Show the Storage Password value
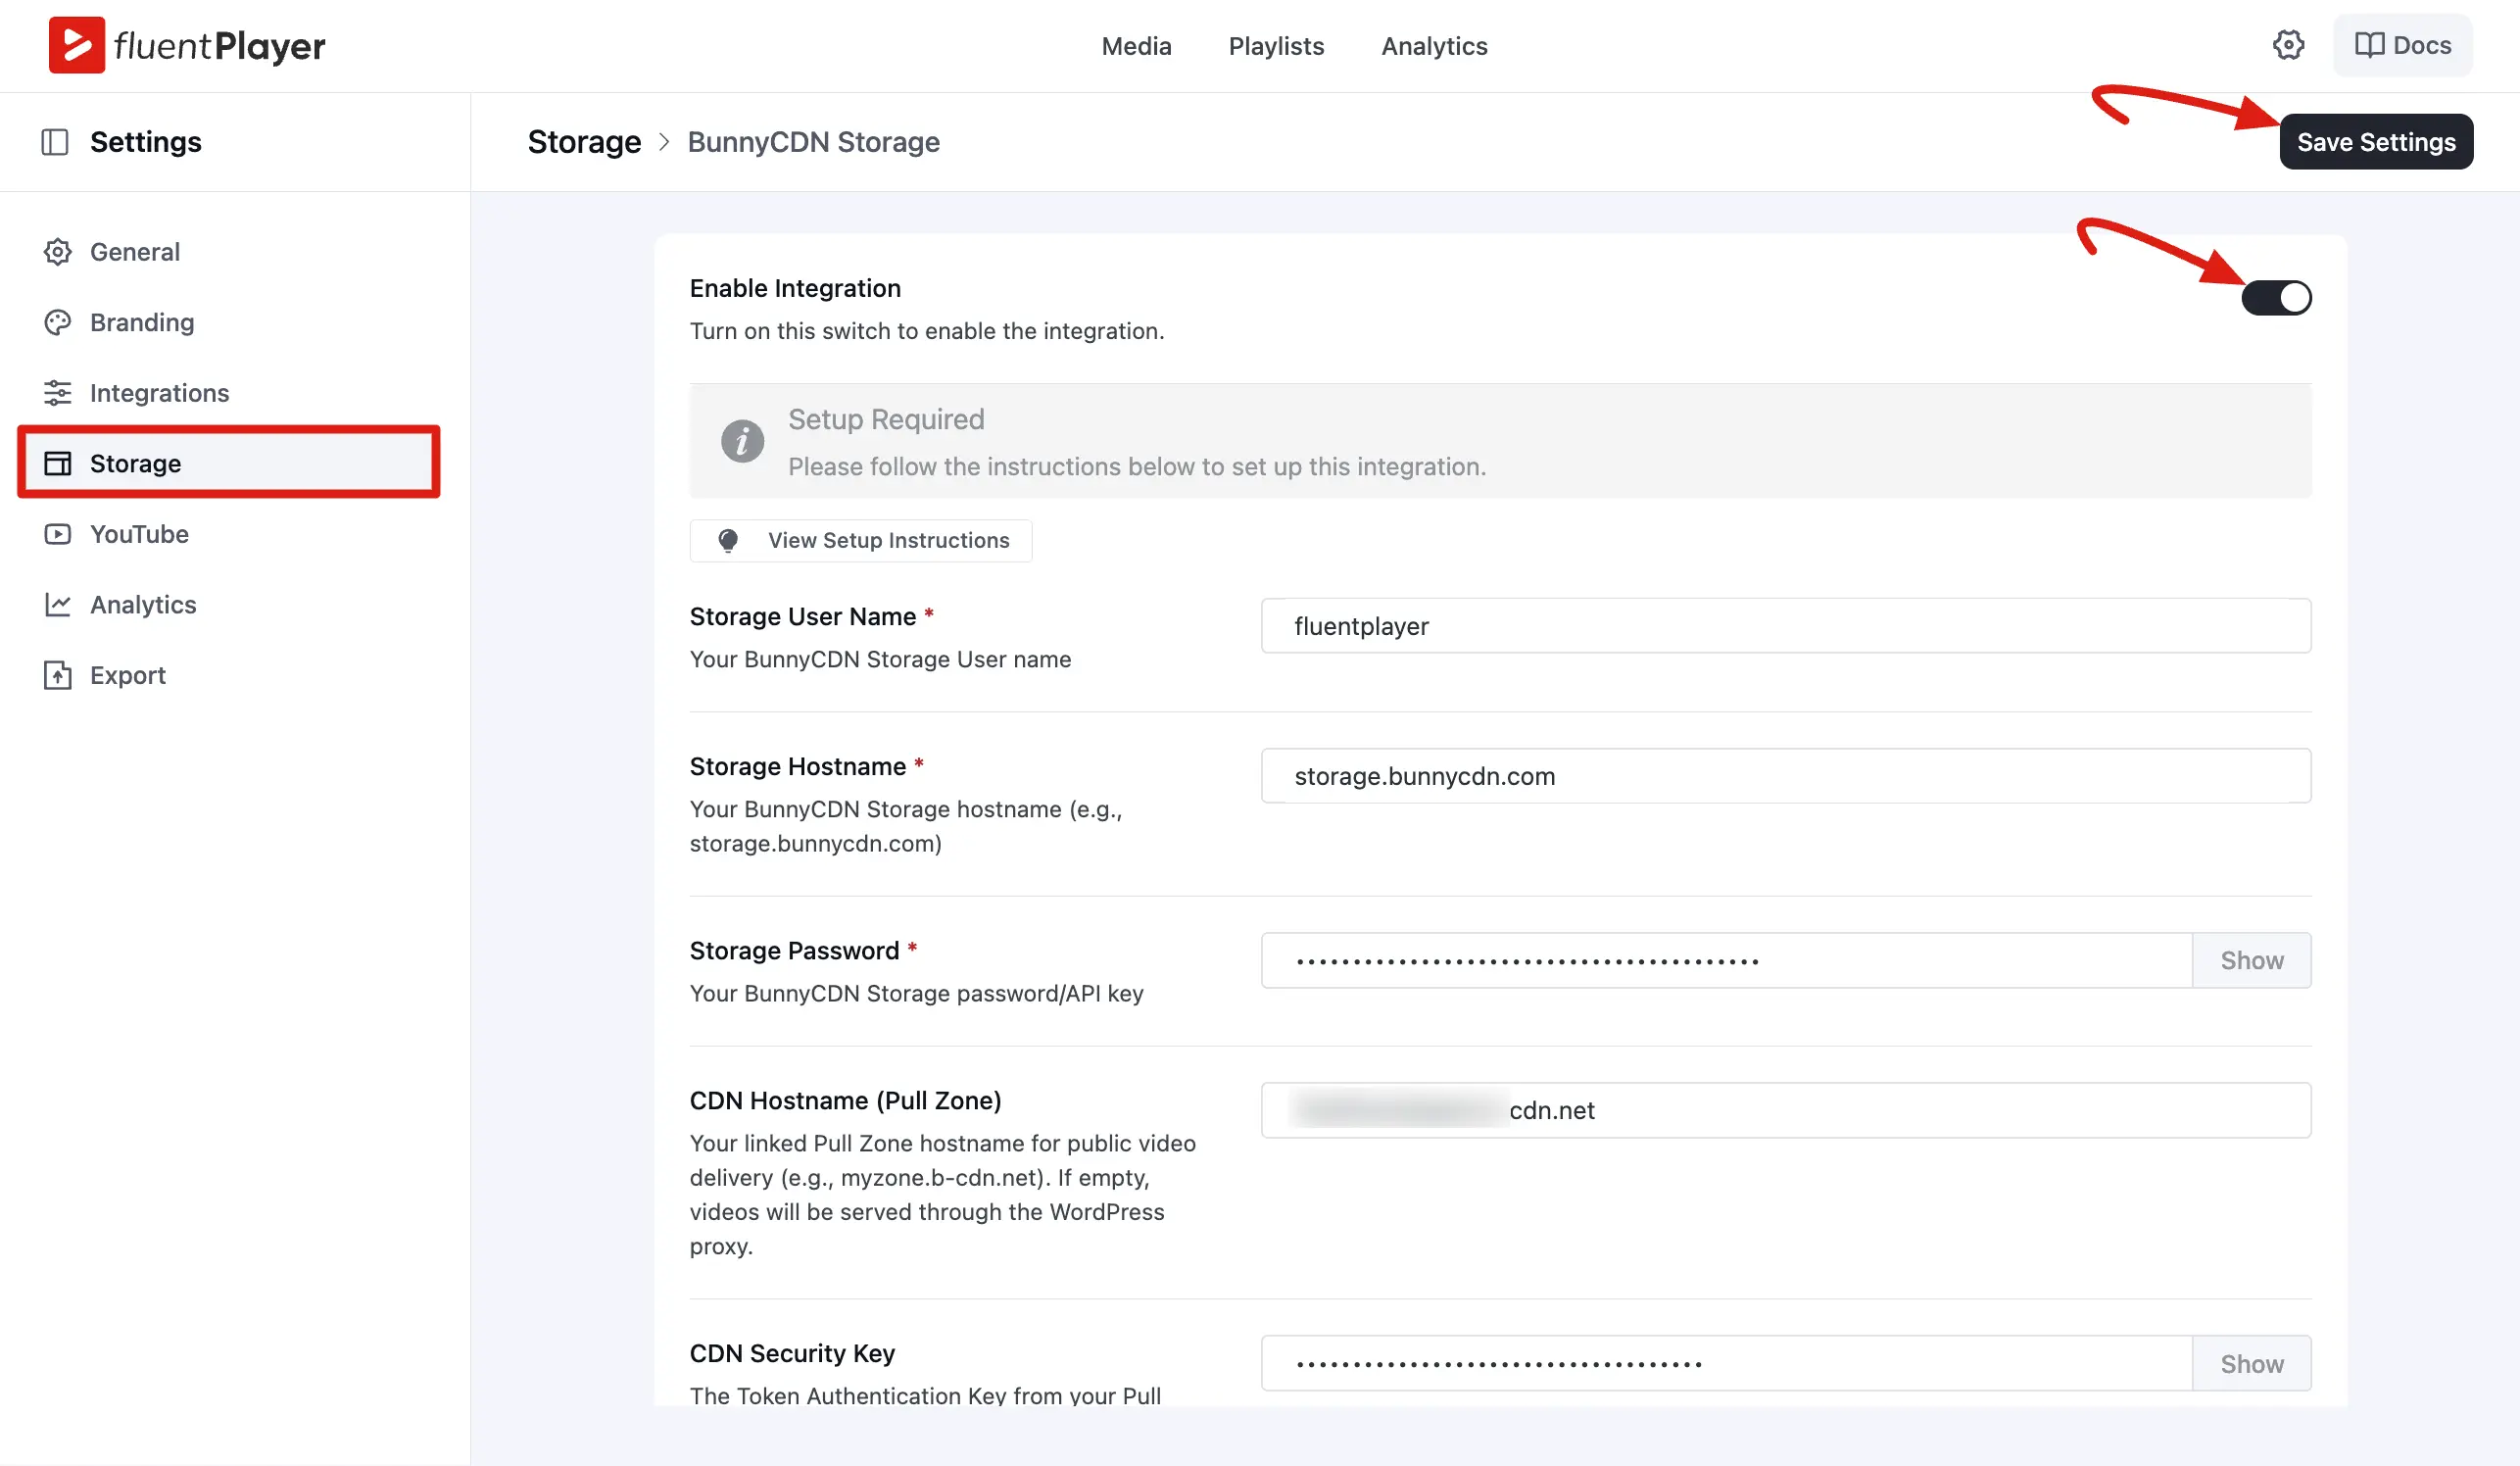2520x1466 pixels. click(x=2252, y=960)
